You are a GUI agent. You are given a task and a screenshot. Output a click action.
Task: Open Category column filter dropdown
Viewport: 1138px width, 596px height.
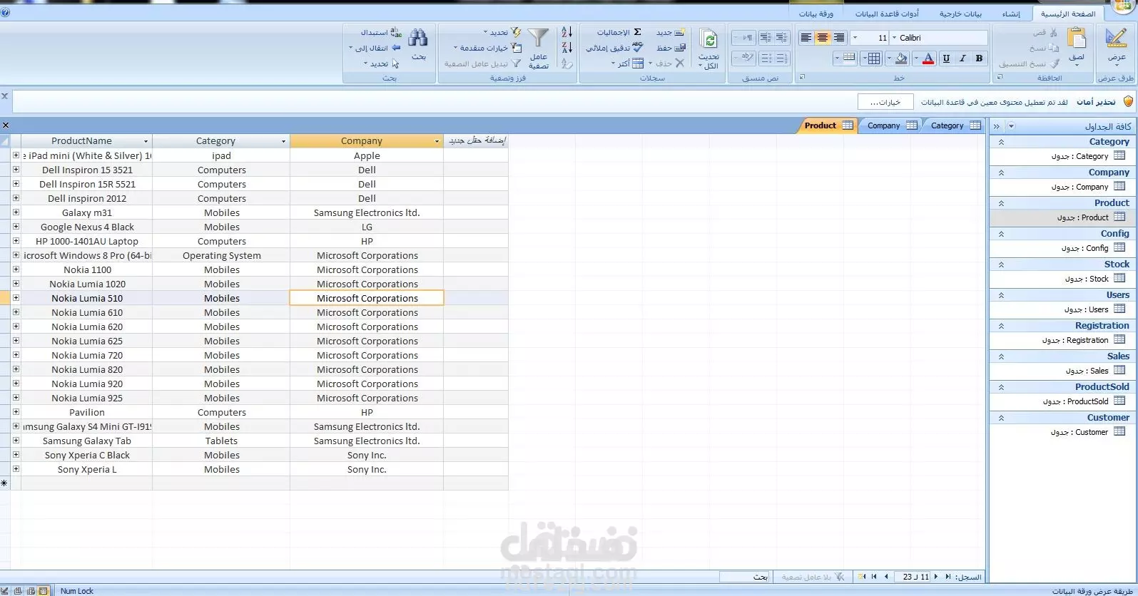283,141
